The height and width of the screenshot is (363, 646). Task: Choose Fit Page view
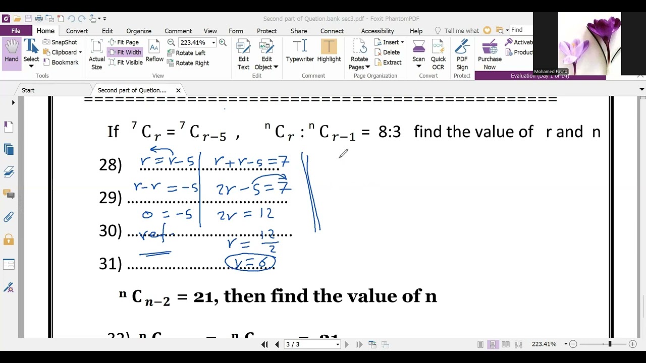123,42
